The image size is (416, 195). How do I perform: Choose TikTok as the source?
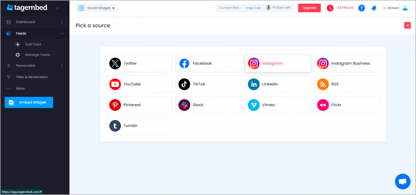(x=208, y=84)
